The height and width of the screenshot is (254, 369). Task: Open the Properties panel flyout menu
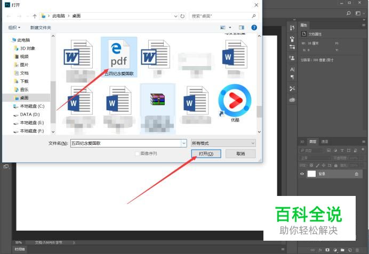click(x=364, y=25)
